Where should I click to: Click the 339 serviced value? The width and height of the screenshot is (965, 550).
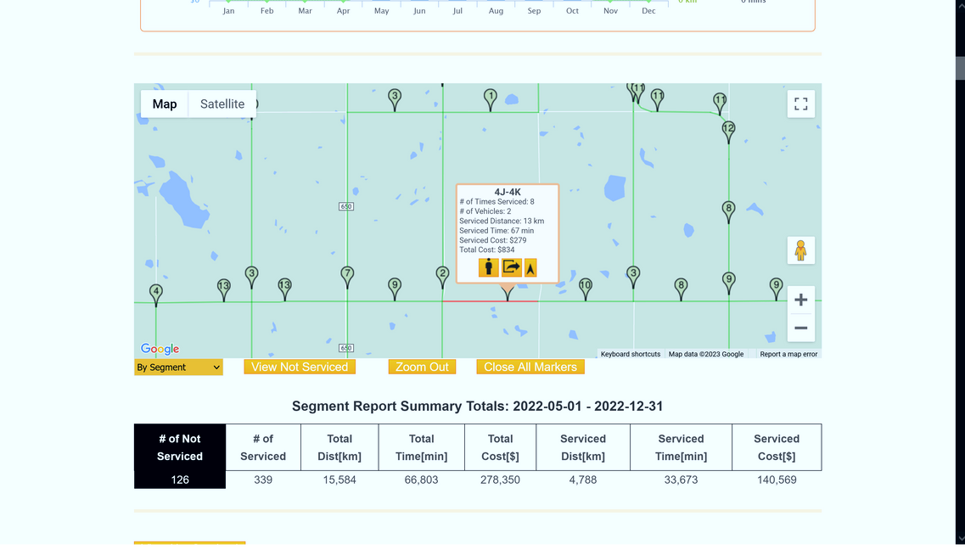[263, 480]
